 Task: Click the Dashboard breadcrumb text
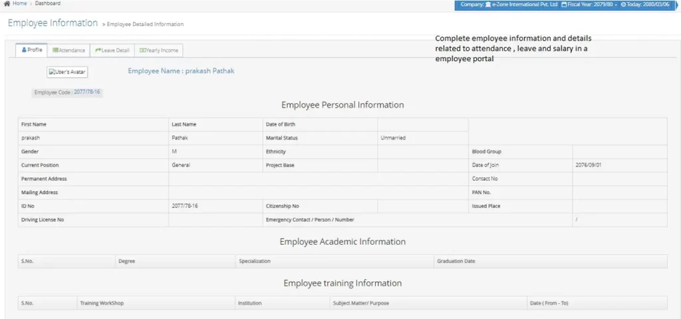47,3
